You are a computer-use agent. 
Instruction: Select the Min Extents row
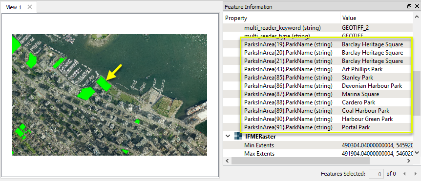pos(318,145)
